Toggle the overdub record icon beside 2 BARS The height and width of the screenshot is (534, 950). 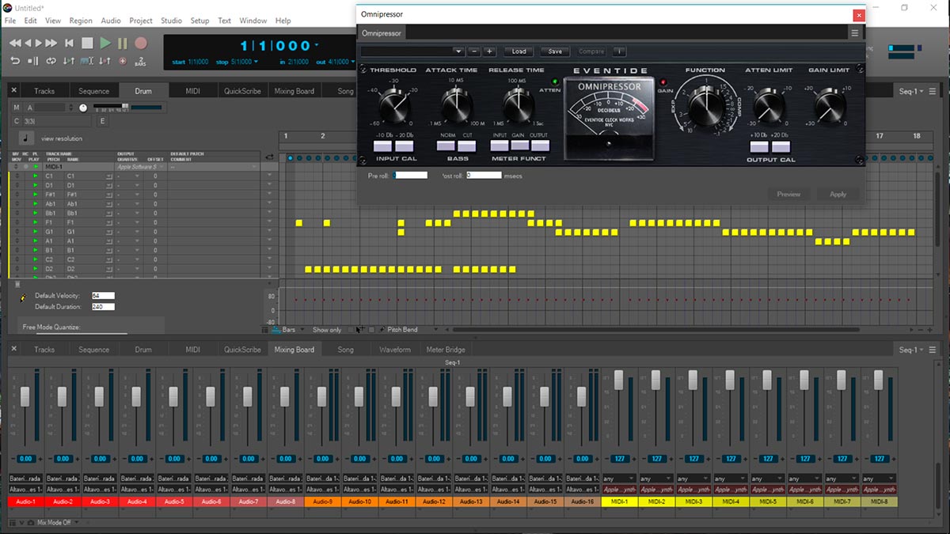(x=123, y=61)
